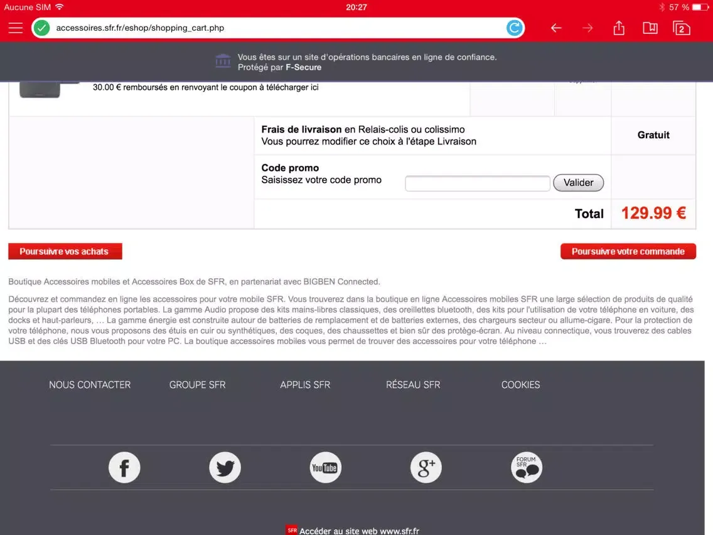Click the BIGBEN Connected partnership sentence

point(194,281)
